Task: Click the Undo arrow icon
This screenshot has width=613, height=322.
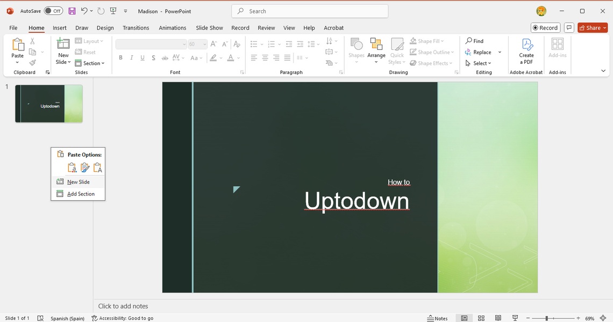Action: coord(84,11)
